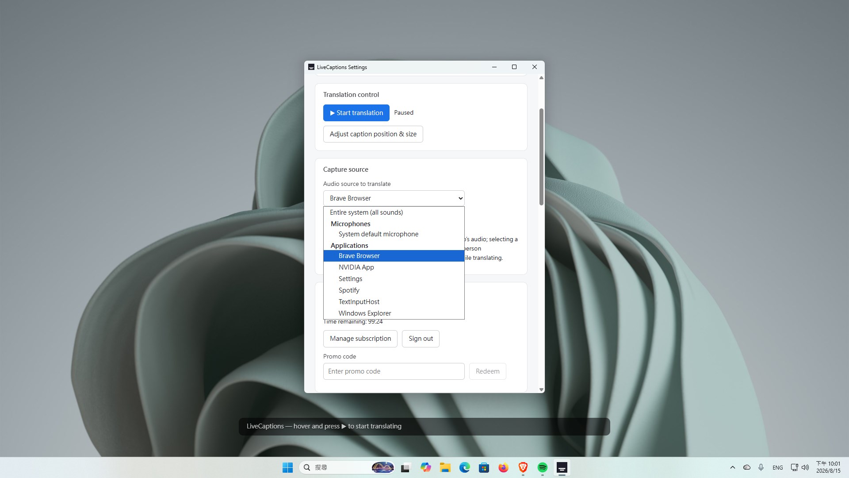This screenshot has height=478, width=849.
Task: Click Start translation button
Action: pyautogui.click(x=356, y=113)
